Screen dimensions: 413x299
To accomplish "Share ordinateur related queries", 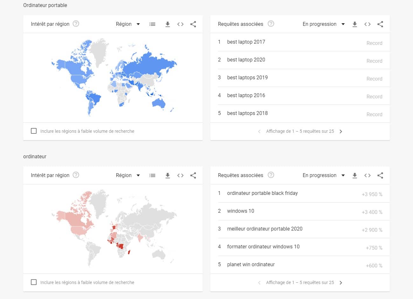I will [x=380, y=175].
